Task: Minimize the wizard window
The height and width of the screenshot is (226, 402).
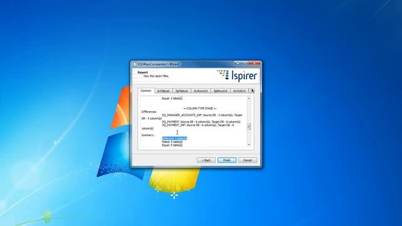Action: point(237,63)
